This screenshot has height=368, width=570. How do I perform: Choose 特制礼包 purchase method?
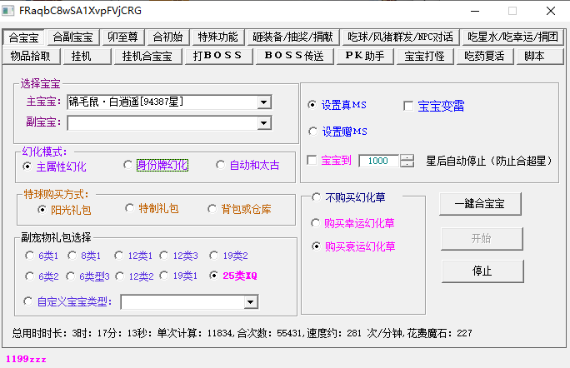[130, 208]
